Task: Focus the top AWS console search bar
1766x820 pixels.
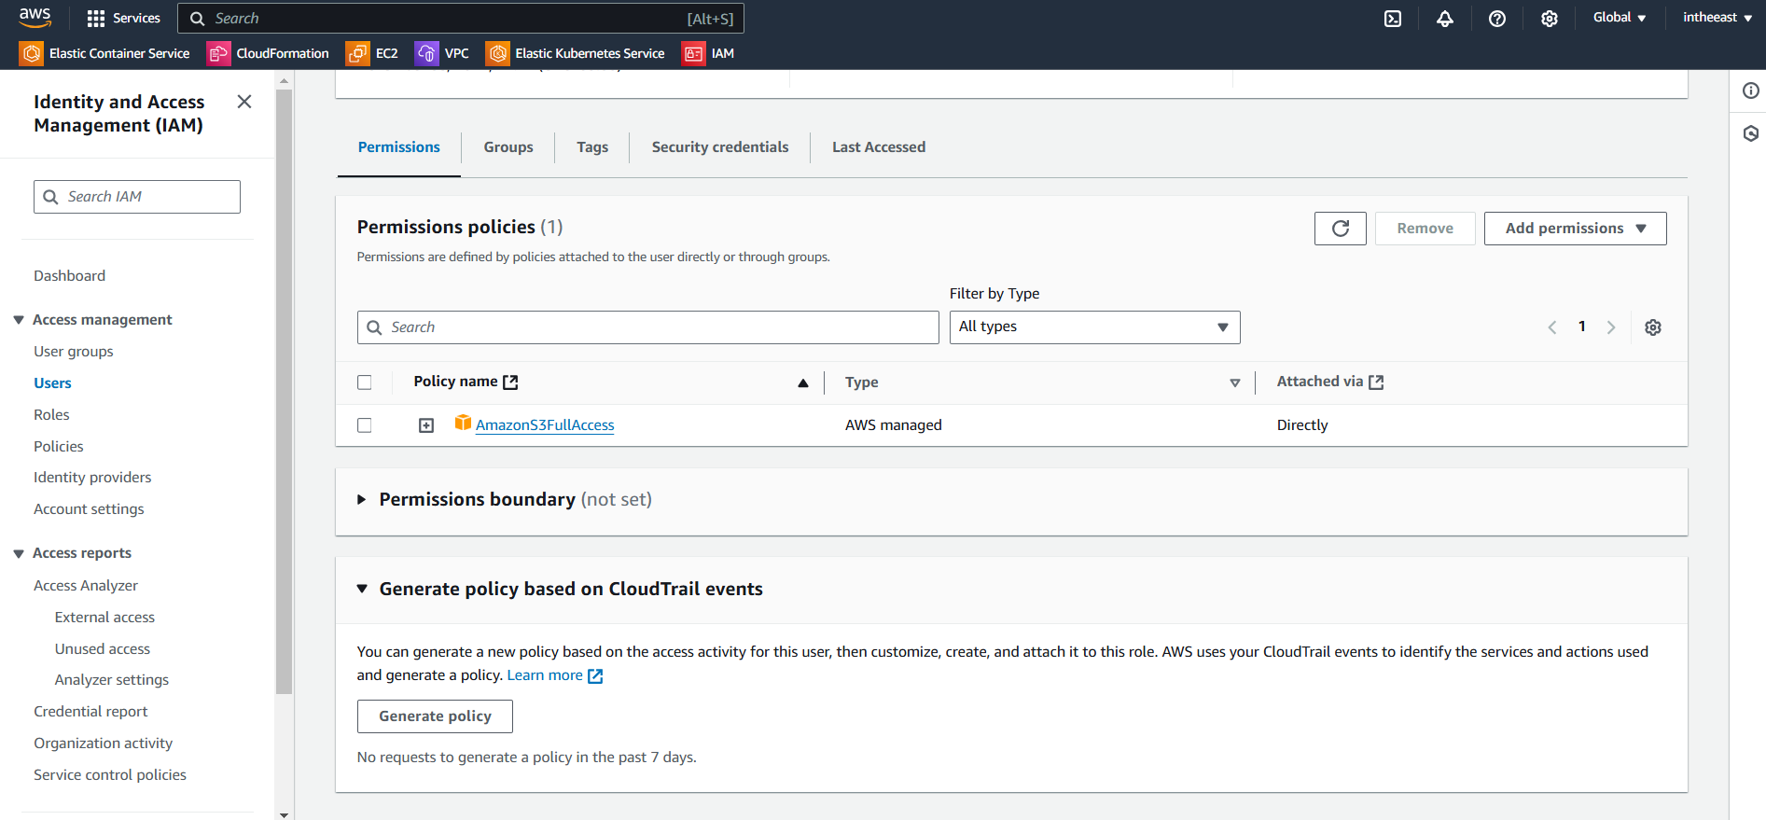Action: click(x=461, y=19)
